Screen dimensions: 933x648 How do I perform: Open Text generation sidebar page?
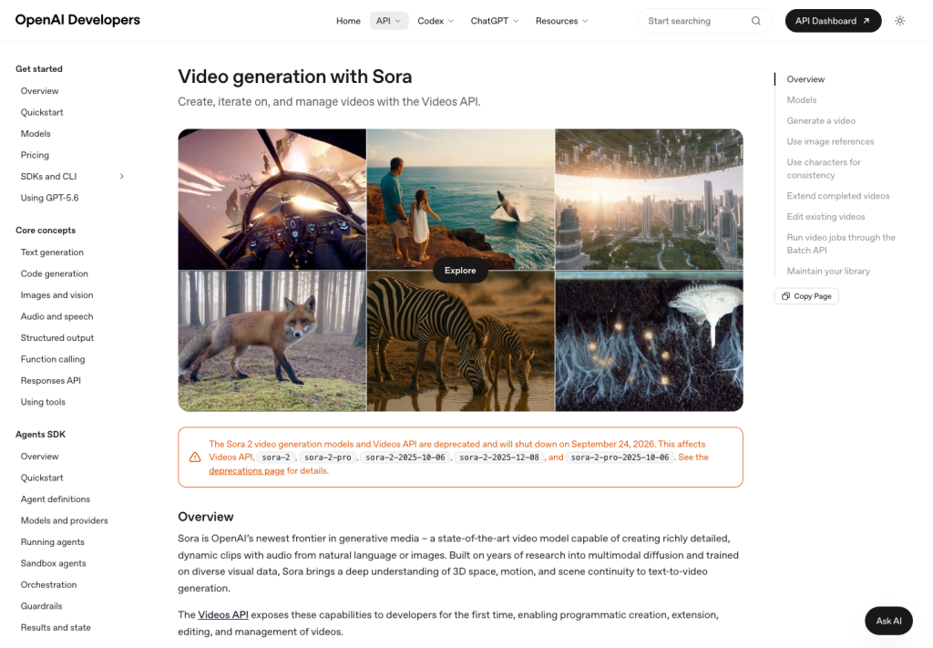[x=52, y=252]
